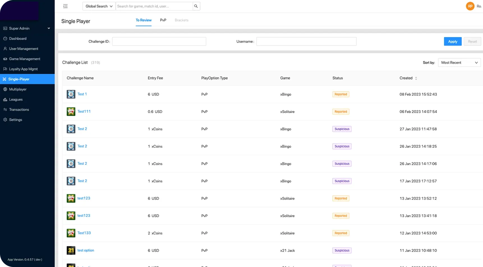The width and height of the screenshot is (483, 267).
Task: Switch to the PvP tab
Action: [163, 20]
